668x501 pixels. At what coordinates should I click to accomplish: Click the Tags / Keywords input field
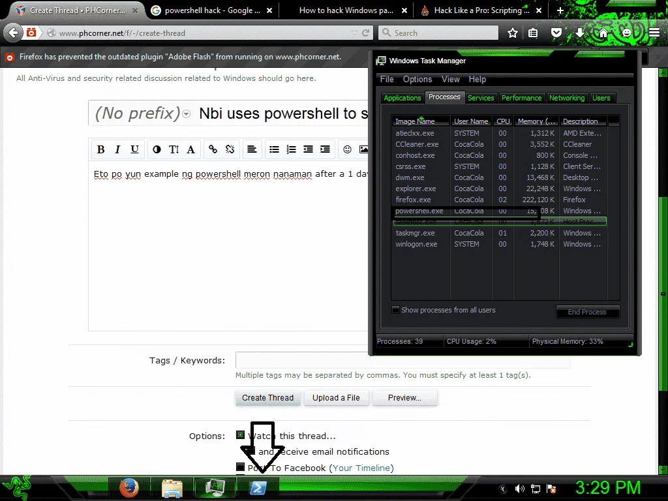tap(402, 360)
